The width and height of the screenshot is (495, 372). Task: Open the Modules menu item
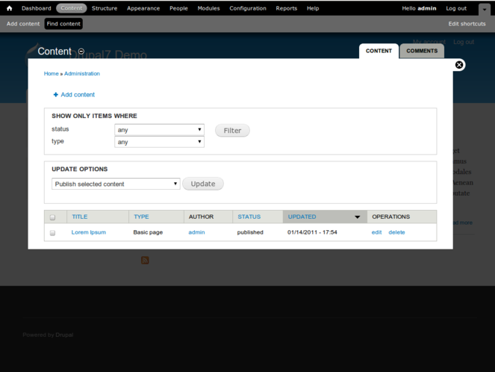[x=208, y=8]
